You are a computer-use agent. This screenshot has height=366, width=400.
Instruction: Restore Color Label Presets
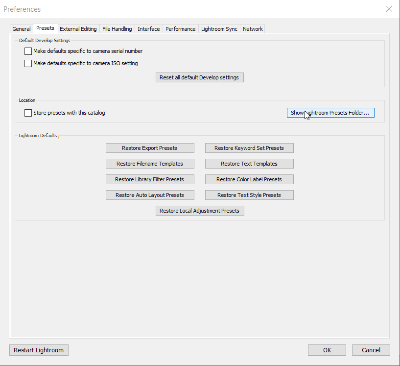click(249, 179)
